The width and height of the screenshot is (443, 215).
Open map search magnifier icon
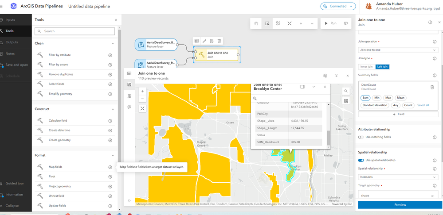pyautogui.click(x=346, y=91)
